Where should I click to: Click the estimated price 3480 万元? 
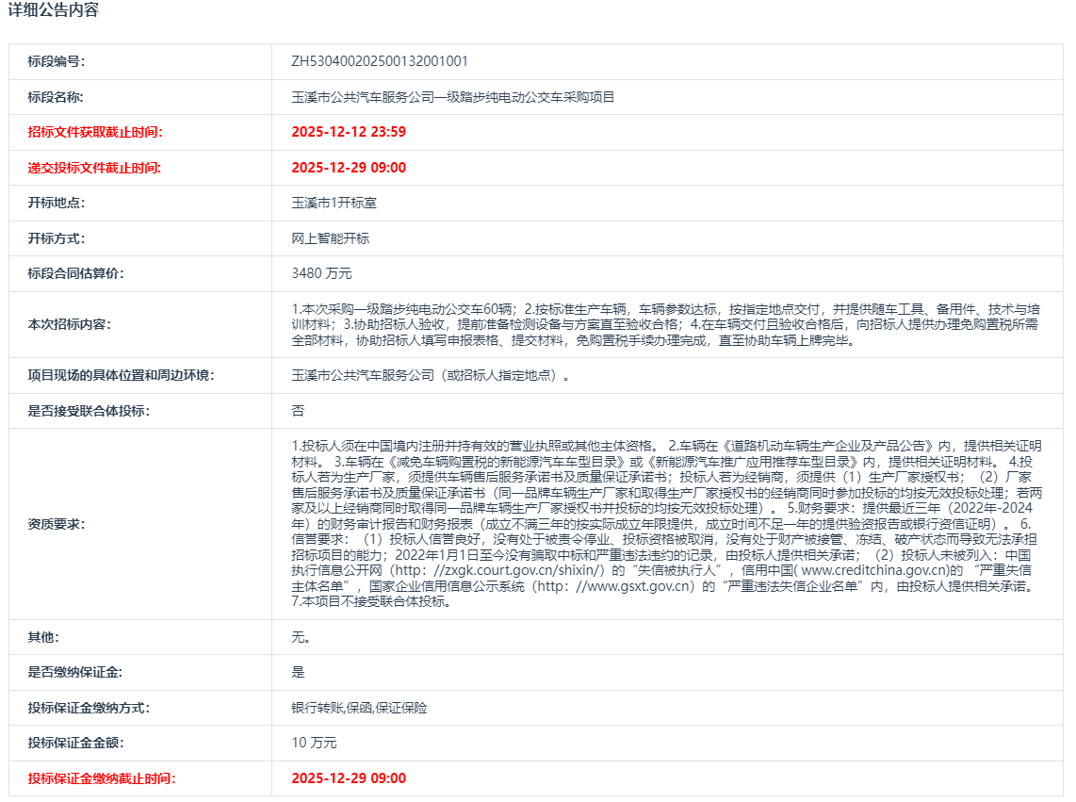point(321,273)
